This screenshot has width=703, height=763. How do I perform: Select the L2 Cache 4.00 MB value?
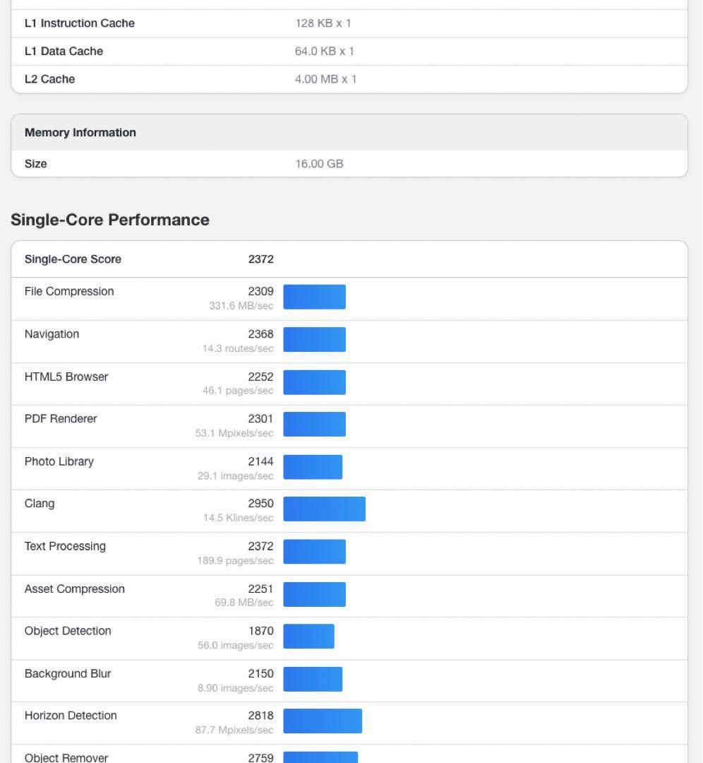click(325, 79)
